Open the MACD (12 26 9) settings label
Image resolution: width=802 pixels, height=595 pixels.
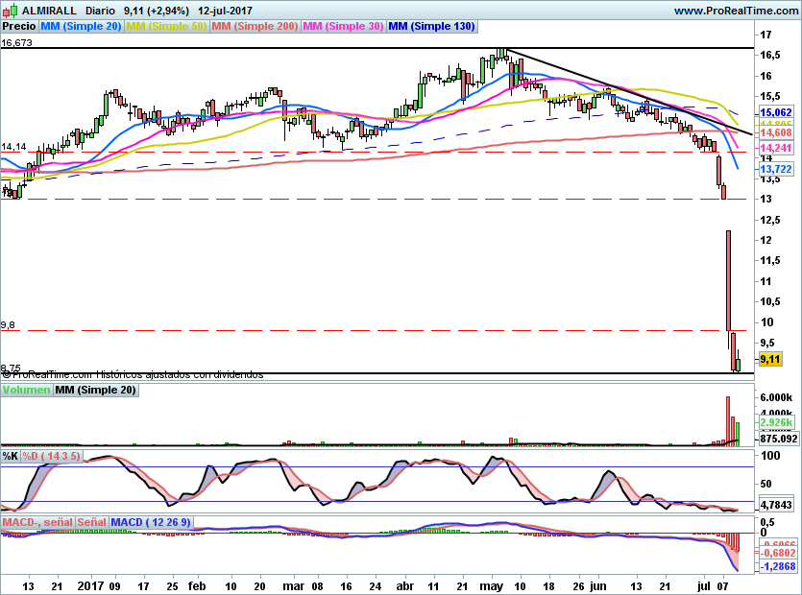point(152,522)
